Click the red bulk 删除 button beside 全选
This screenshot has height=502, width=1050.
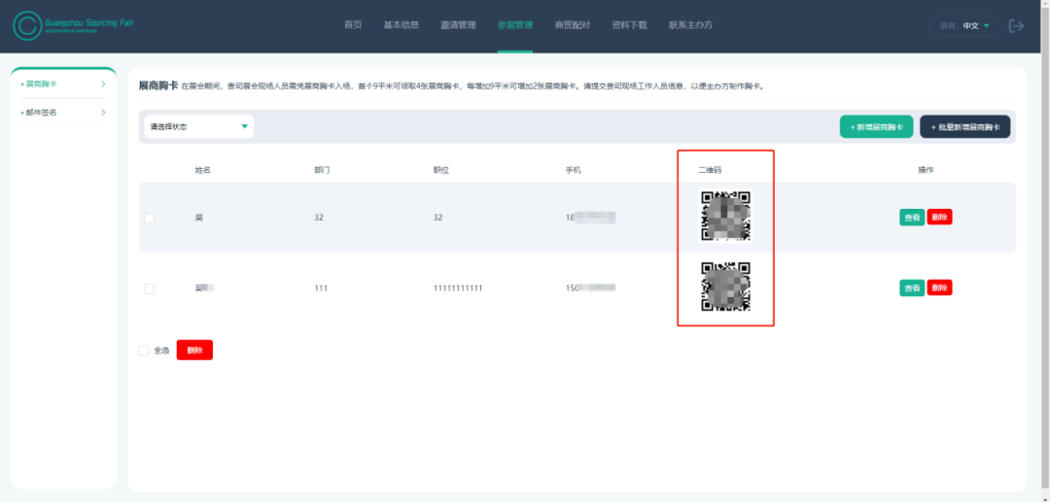click(x=194, y=351)
